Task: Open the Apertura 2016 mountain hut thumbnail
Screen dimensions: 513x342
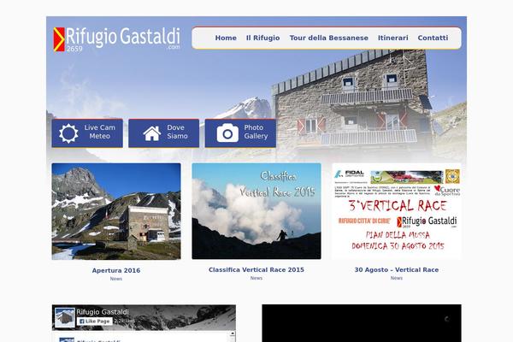Action: point(116,211)
